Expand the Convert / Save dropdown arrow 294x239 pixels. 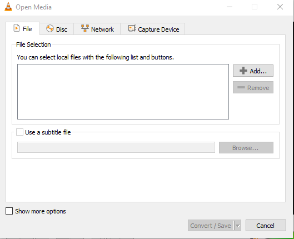click(x=238, y=226)
